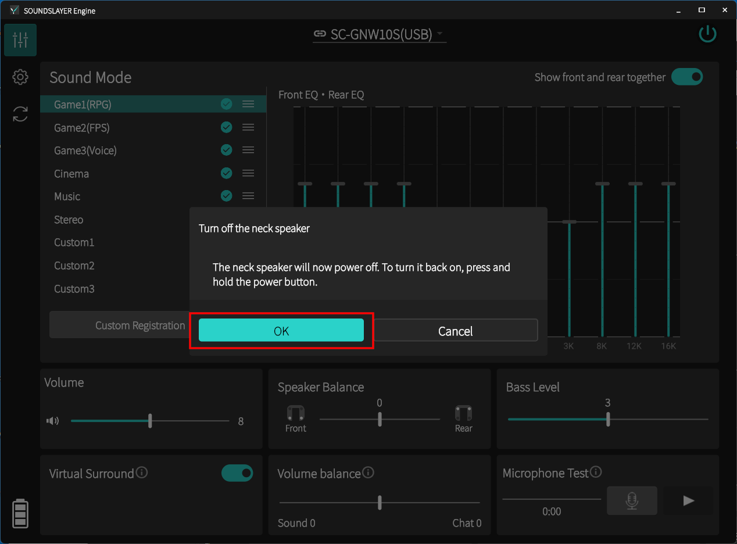Image resolution: width=737 pixels, height=544 pixels.
Task: Click the battery status icon
Action: [20, 513]
